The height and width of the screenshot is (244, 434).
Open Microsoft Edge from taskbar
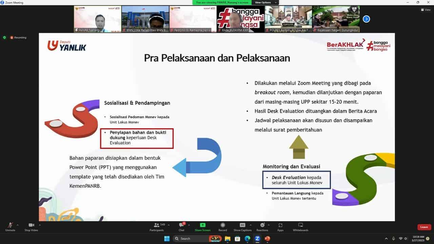tap(247, 239)
